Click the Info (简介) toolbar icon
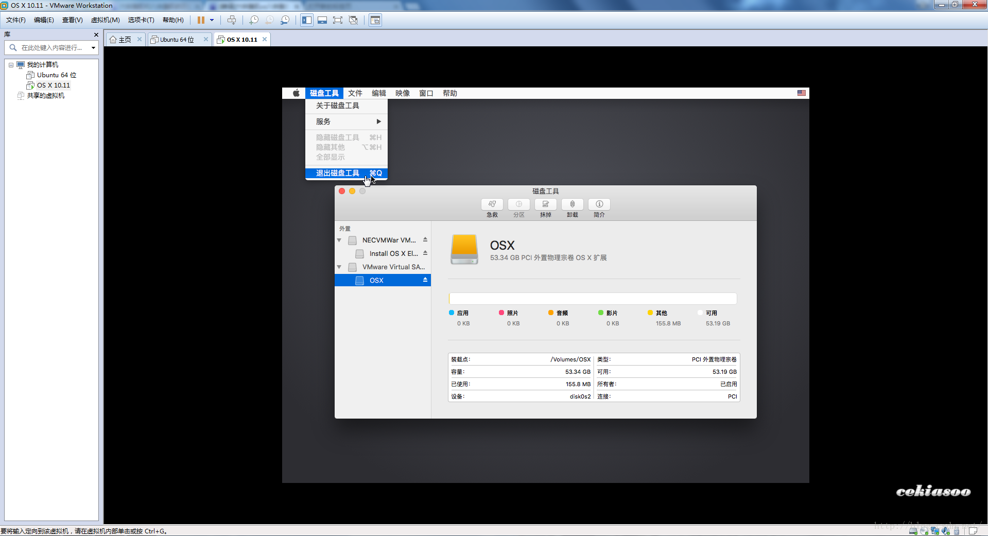The height and width of the screenshot is (536, 988). click(599, 204)
